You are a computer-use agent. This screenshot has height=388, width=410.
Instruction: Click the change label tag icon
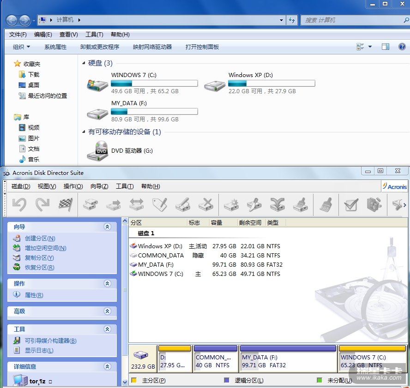pos(159,204)
